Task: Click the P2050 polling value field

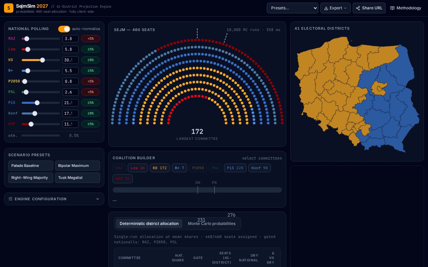Action: pyautogui.click(x=71, y=81)
